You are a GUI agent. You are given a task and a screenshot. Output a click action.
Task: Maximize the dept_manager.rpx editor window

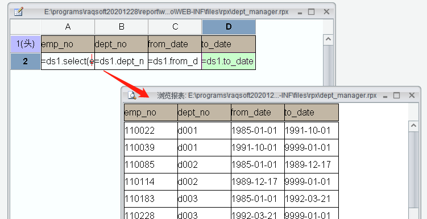[311, 12]
